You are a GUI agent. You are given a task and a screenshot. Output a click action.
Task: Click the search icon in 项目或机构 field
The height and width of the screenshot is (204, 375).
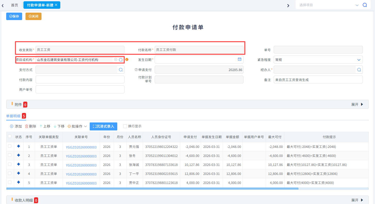point(121,60)
